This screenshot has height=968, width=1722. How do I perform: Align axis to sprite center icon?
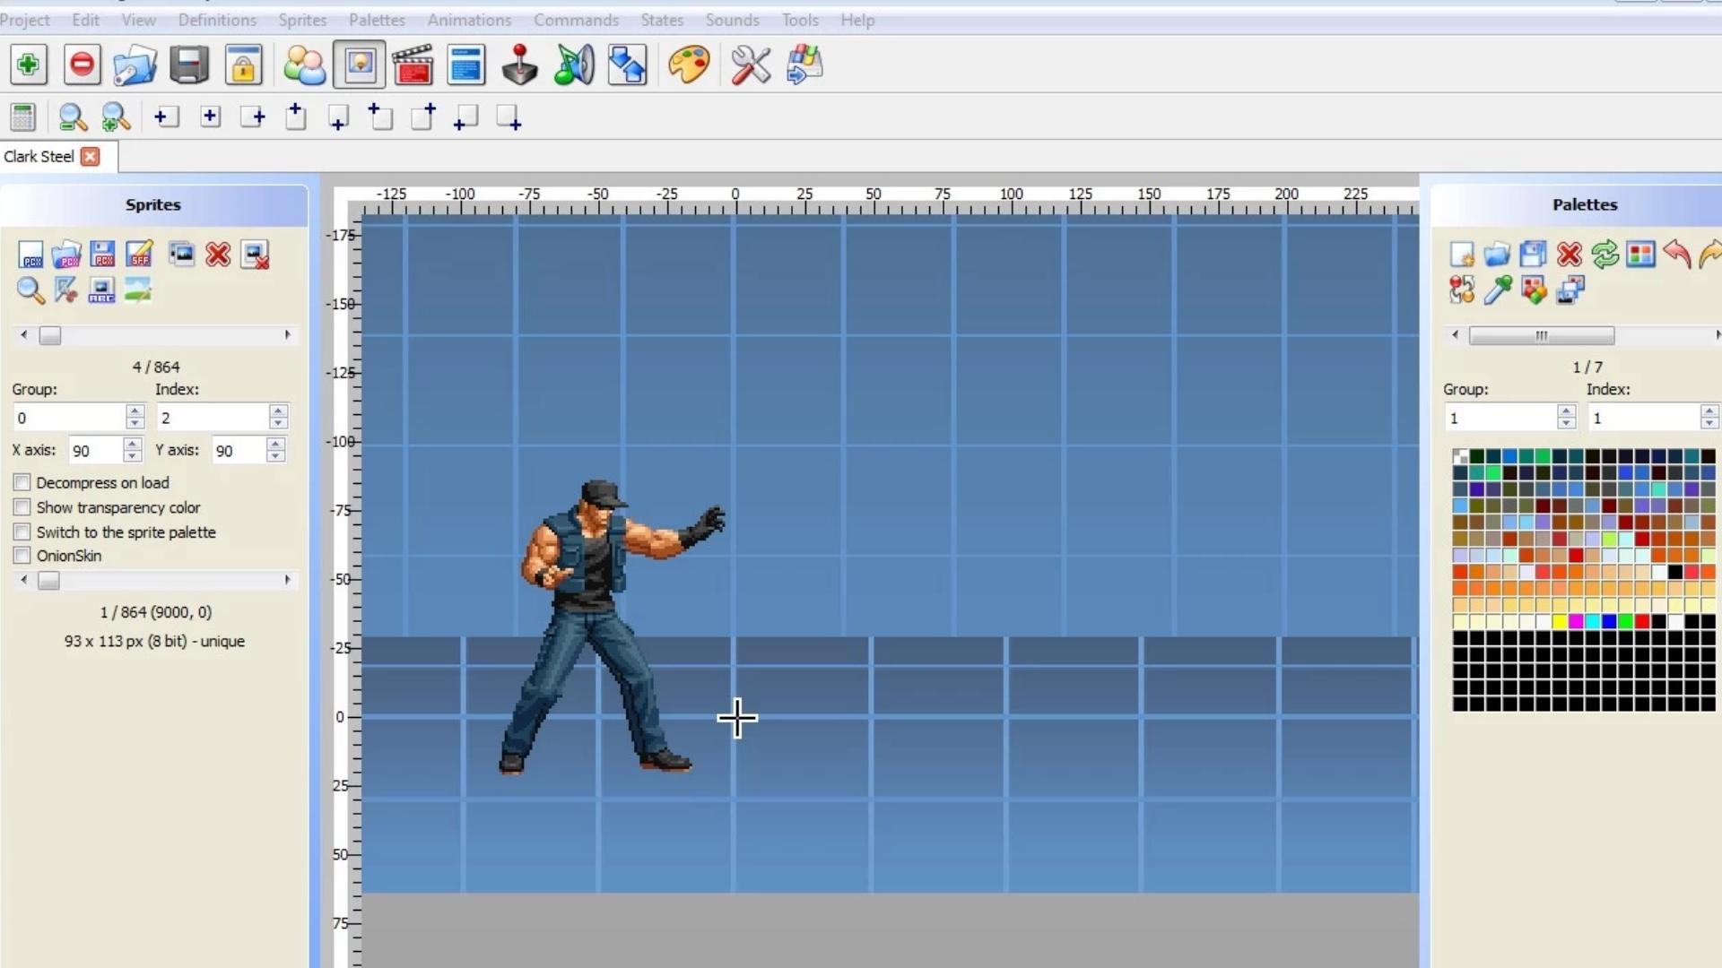click(211, 117)
